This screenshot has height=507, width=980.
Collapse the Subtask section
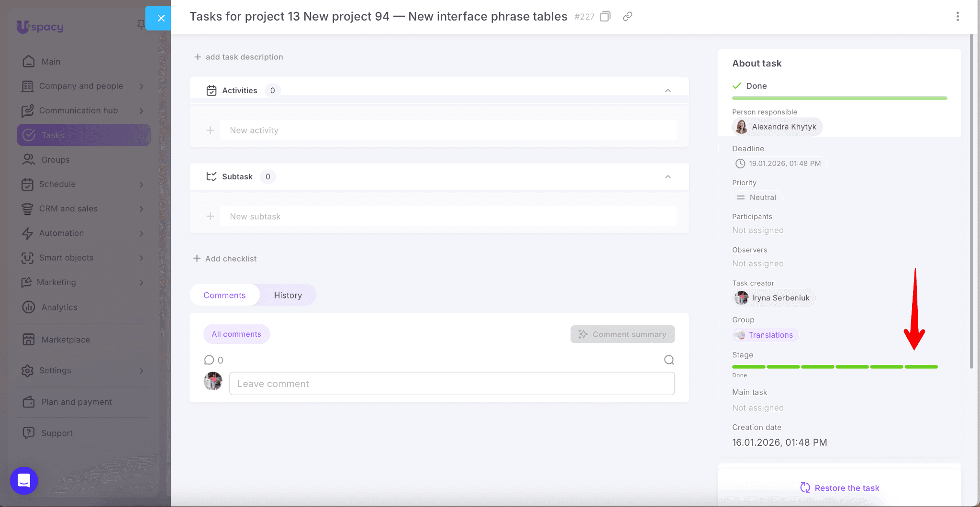pos(668,177)
